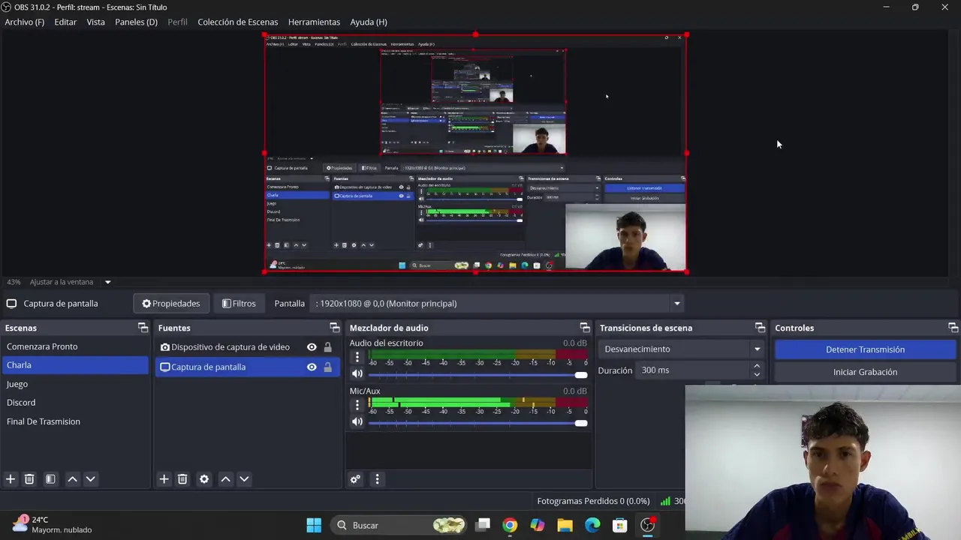
Task: Undock the Controles panel
Action: 953,328
